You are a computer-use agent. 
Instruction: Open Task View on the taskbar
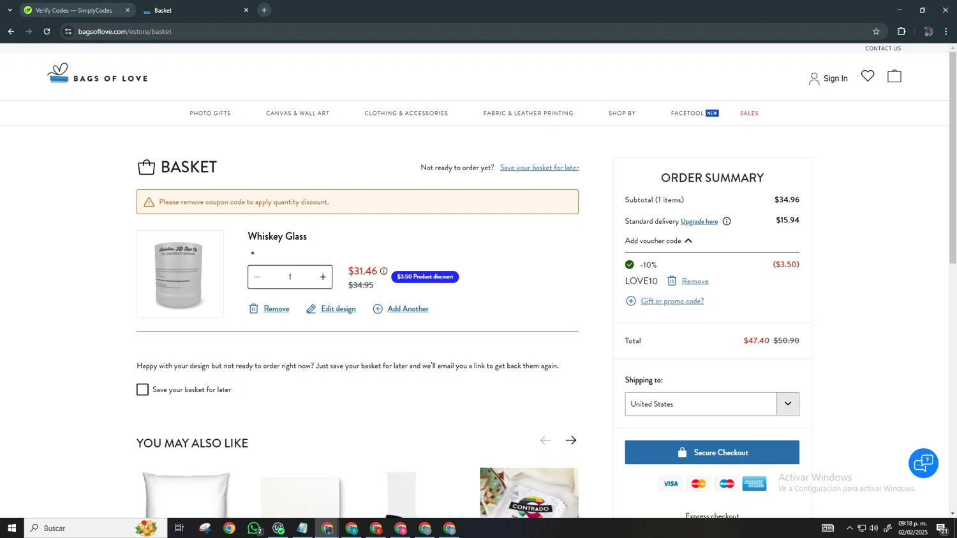click(179, 528)
